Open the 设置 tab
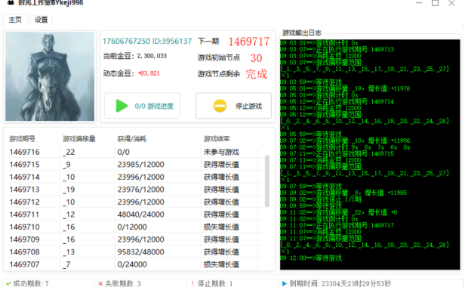This screenshot has width=465, height=287. tap(41, 20)
